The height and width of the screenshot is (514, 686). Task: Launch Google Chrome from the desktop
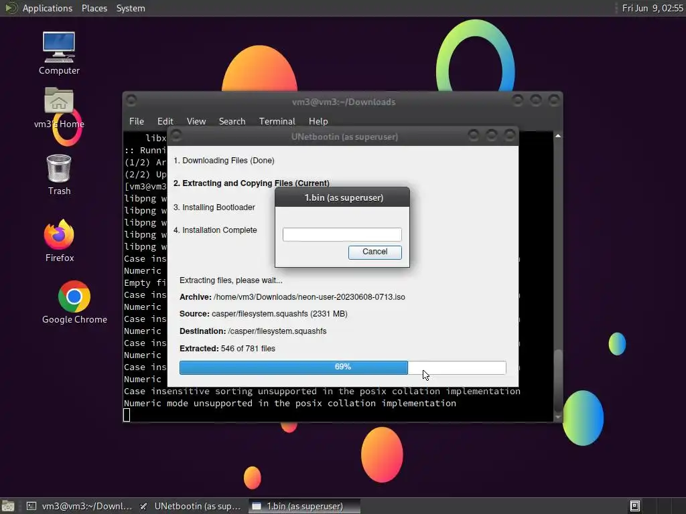pyautogui.click(x=74, y=303)
